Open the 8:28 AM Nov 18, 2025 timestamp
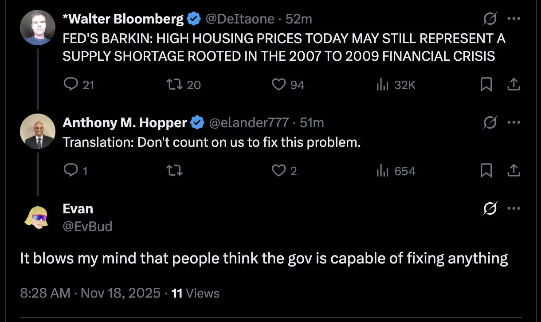Viewport: 541px width, 322px height. [90, 293]
